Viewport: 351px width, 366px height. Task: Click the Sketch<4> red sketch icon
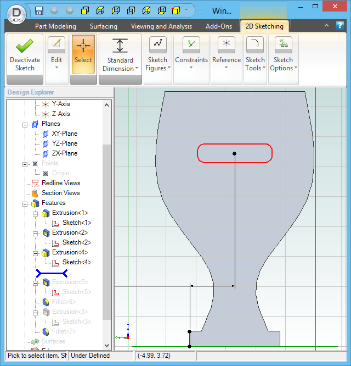pyautogui.click(x=55, y=263)
